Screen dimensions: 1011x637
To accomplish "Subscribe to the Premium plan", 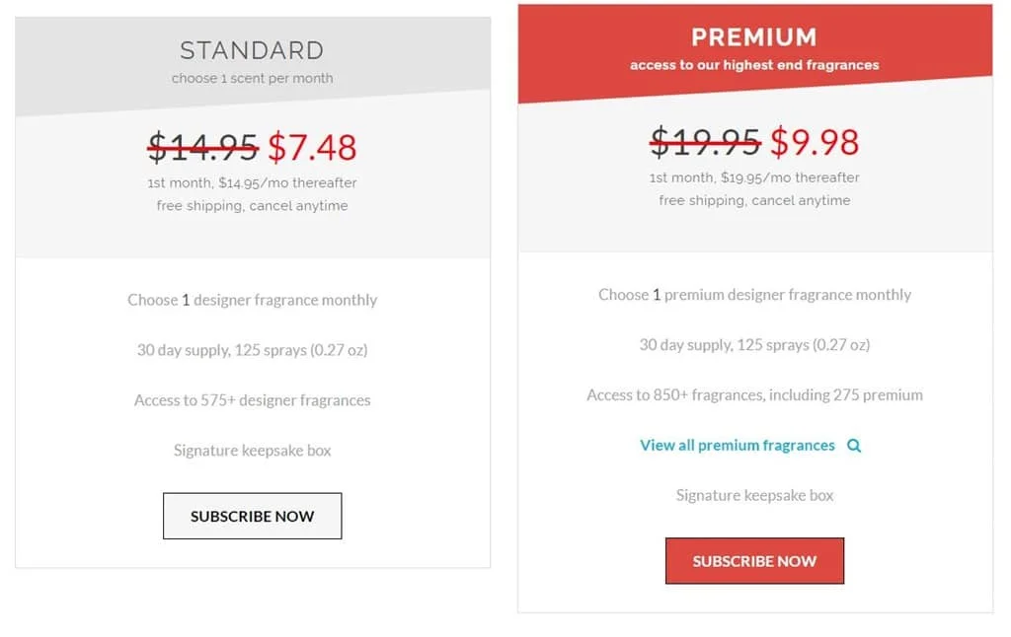I will [x=754, y=561].
